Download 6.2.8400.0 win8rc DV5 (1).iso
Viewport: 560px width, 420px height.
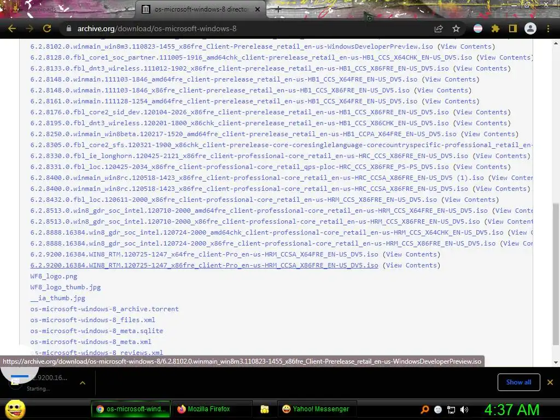(257, 178)
